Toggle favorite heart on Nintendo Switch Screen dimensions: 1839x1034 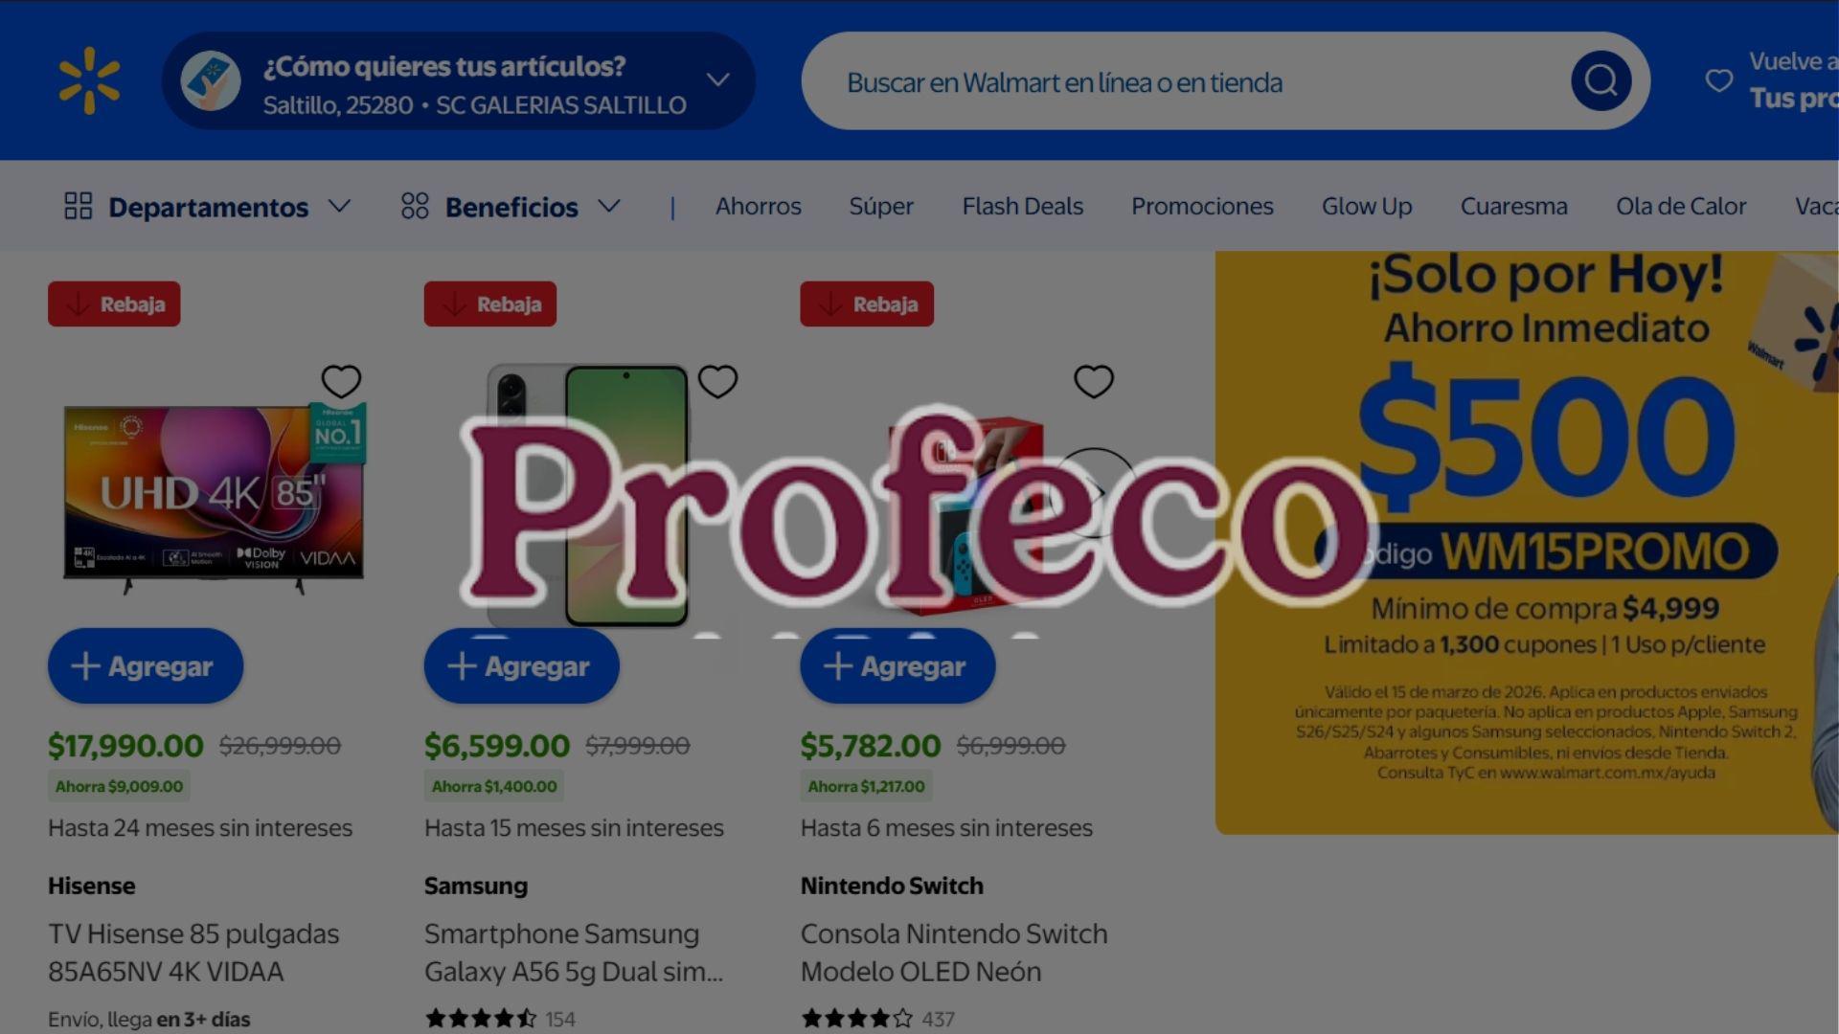point(1094,381)
